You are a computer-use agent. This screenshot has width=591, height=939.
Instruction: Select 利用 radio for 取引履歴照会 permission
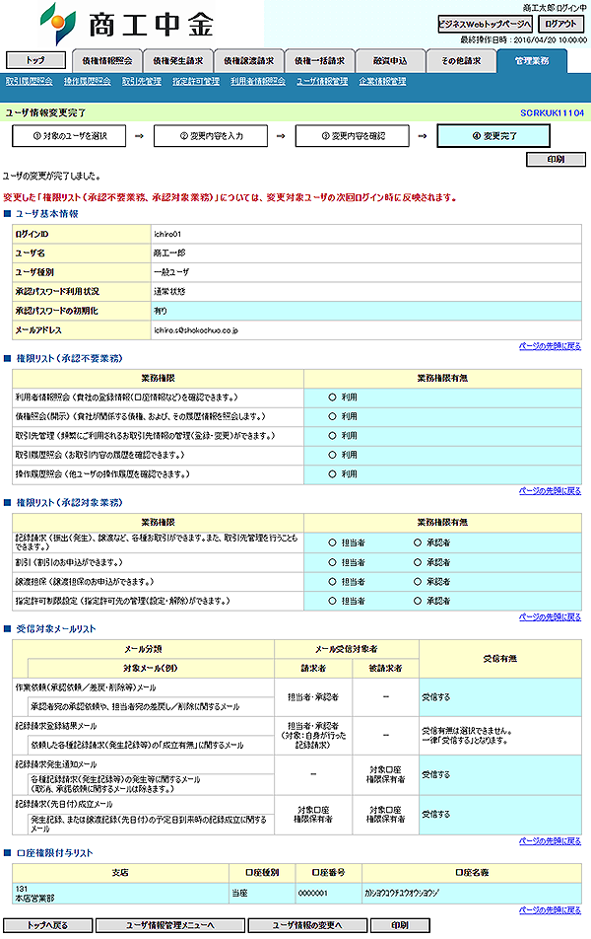click(x=333, y=455)
